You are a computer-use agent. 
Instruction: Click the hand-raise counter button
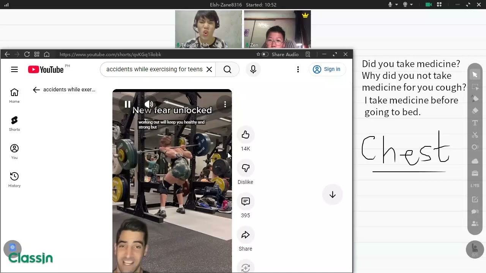coord(475,249)
